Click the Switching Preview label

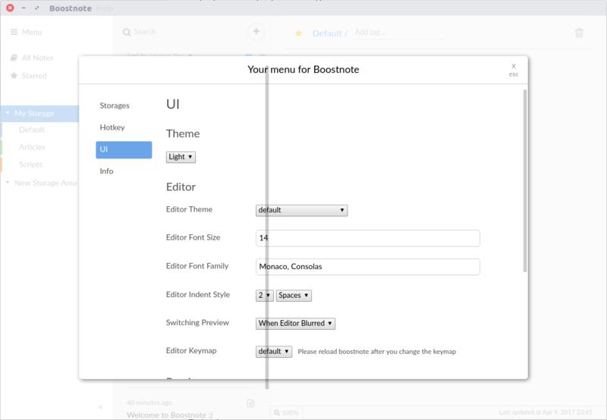point(197,322)
